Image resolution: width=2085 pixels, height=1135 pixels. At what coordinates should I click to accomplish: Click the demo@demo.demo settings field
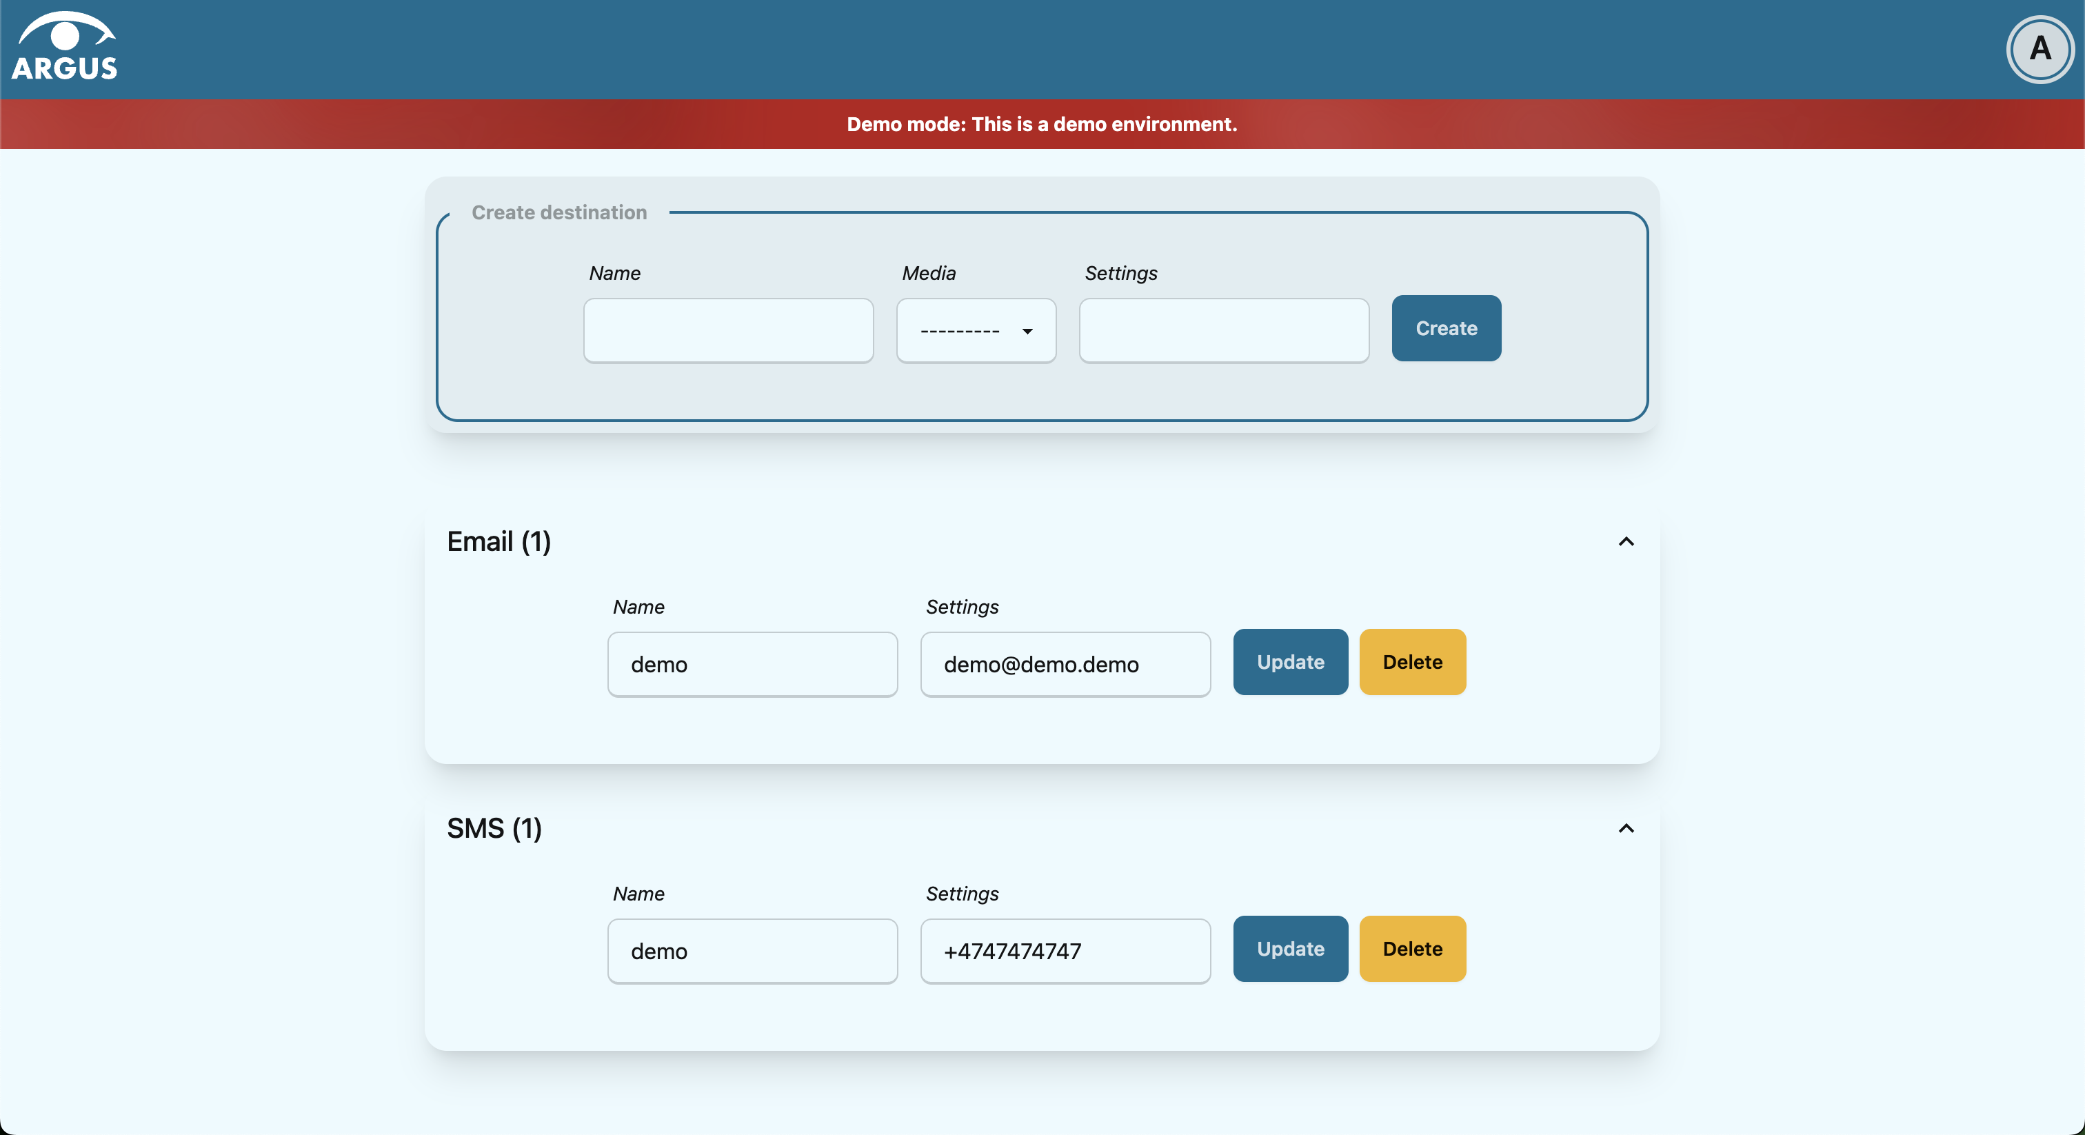1065,664
